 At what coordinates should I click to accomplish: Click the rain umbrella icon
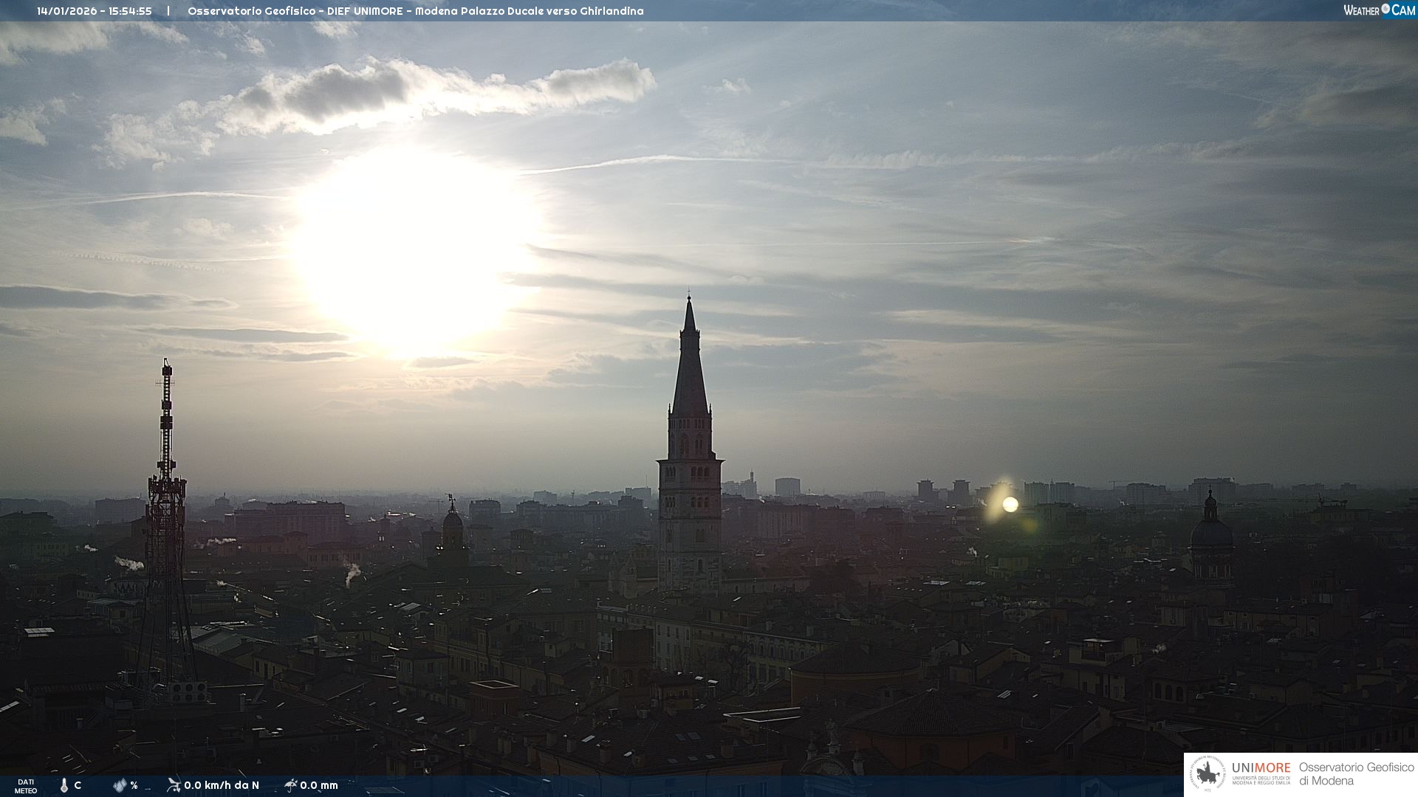point(290,785)
